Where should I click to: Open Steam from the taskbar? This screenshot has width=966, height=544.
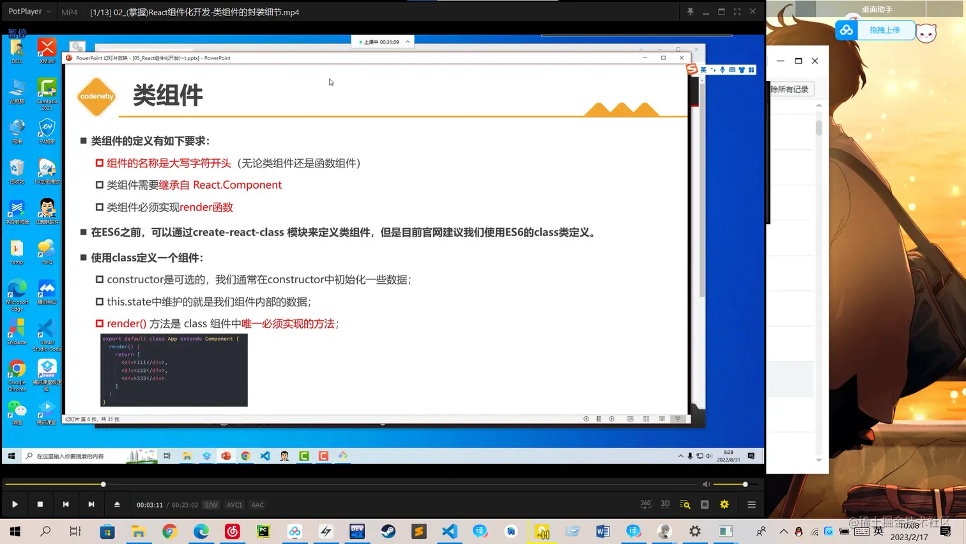coord(388,531)
